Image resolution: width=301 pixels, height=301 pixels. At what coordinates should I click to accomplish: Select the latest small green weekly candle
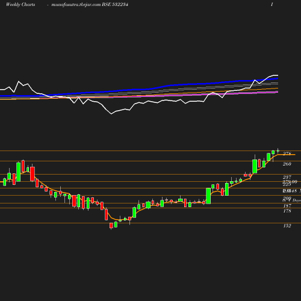click(x=278, y=150)
